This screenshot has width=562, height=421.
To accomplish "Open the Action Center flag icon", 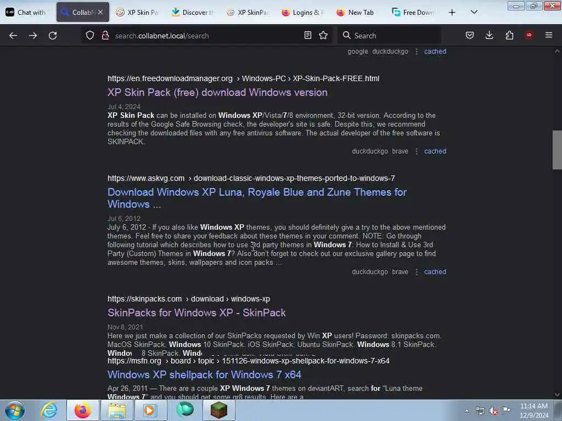I will tap(507, 410).
